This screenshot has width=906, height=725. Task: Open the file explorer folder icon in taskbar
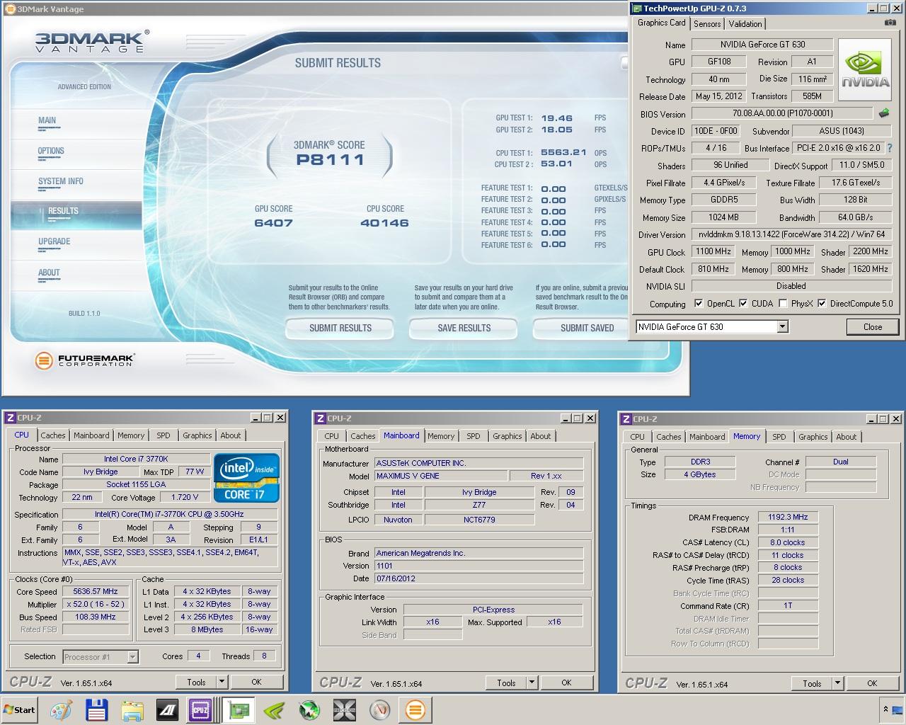(x=132, y=710)
